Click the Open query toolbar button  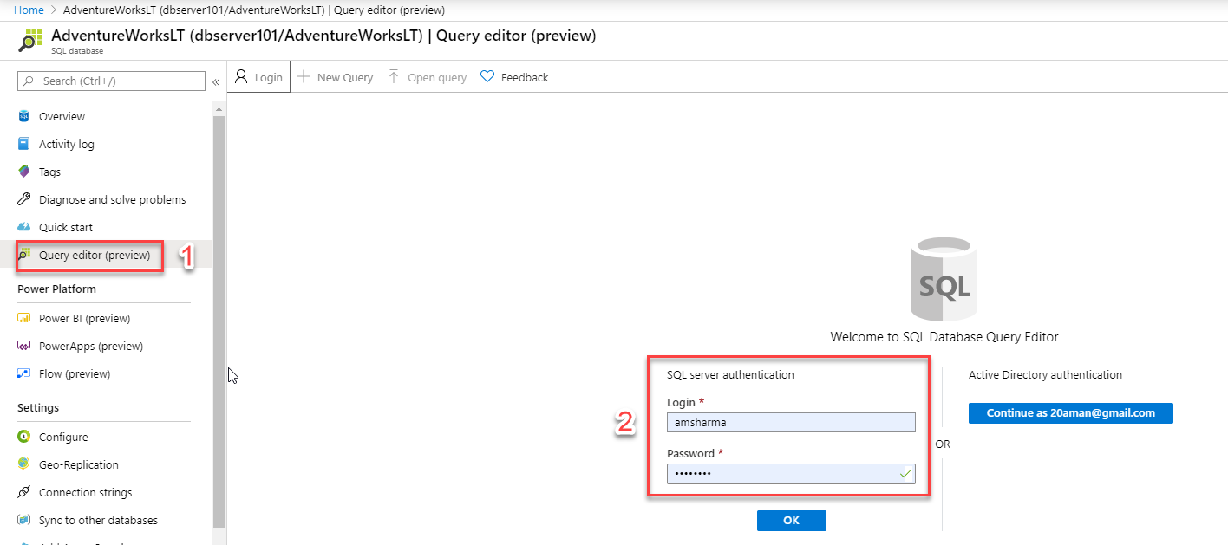pos(428,77)
